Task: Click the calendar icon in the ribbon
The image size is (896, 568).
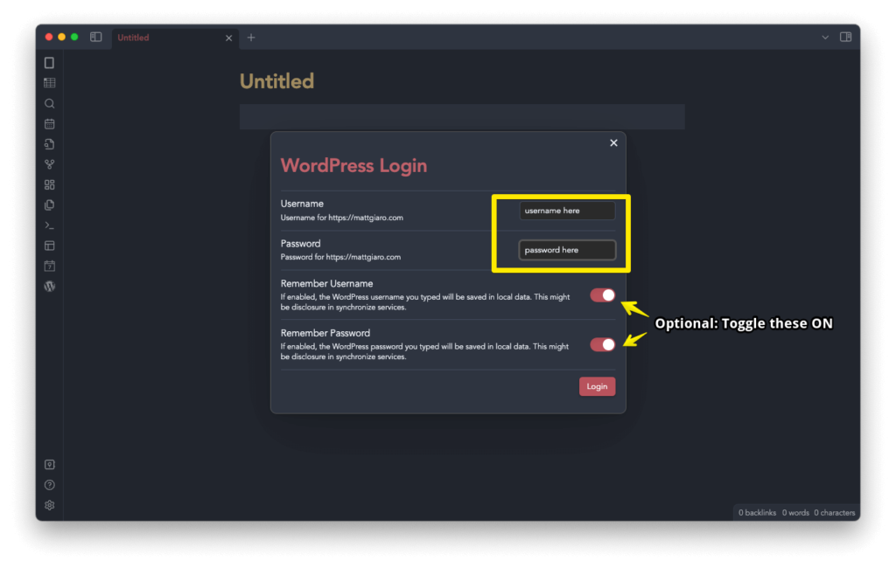Action: point(50,124)
